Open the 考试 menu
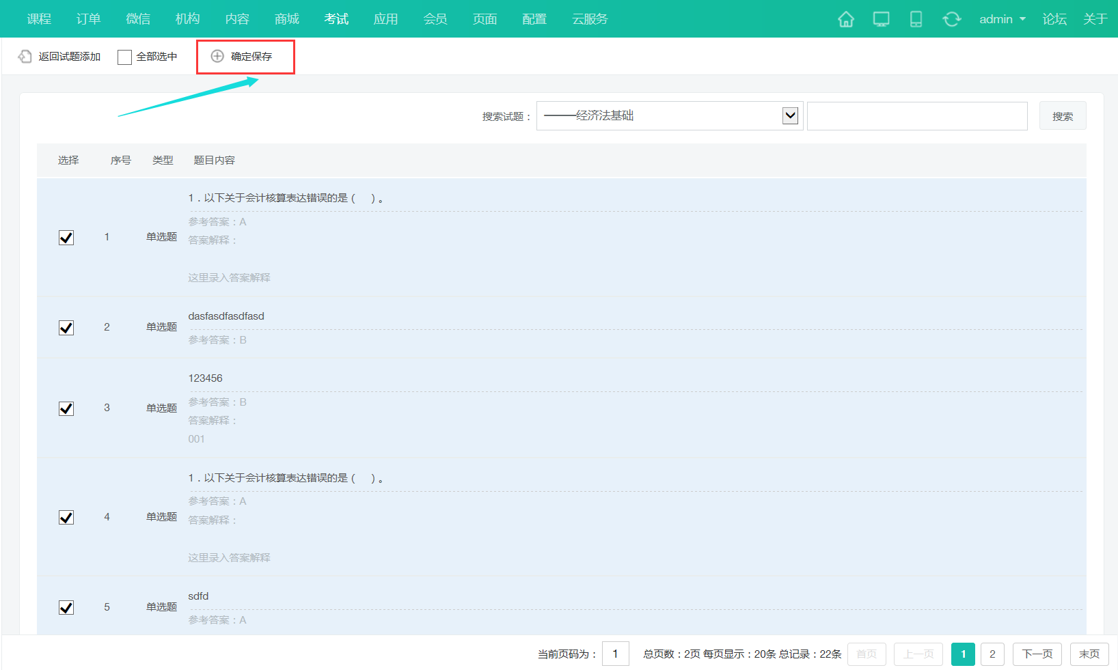1118x670 pixels. click(x=336, y=19)
